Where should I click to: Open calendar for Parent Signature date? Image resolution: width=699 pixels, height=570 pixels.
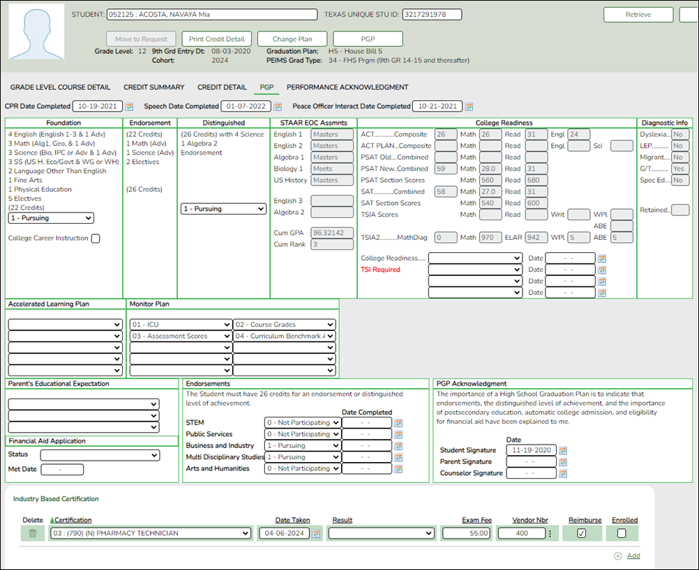(x=563, y=461)
